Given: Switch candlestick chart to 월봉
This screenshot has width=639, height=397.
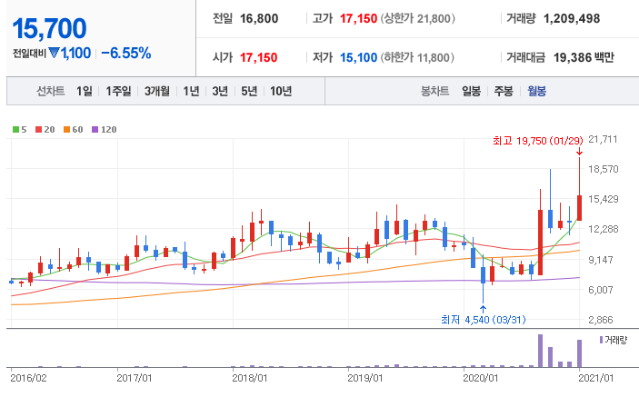Looking at the screenshot, I should coord(536,91).
